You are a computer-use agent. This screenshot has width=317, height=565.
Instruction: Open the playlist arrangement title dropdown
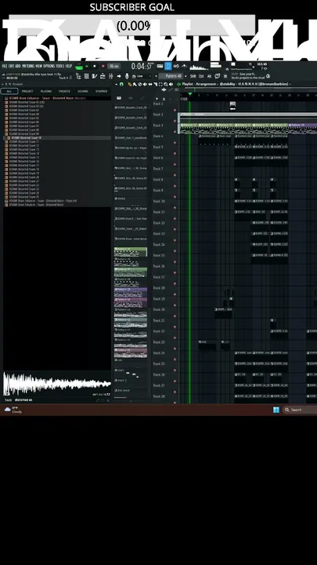(x=236, y=84)
